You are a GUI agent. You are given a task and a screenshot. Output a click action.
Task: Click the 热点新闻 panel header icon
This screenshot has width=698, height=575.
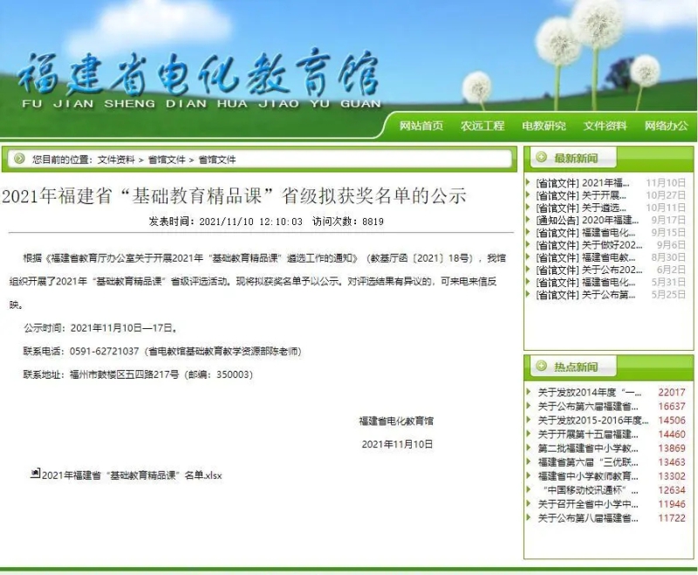(x=541, y=366)
